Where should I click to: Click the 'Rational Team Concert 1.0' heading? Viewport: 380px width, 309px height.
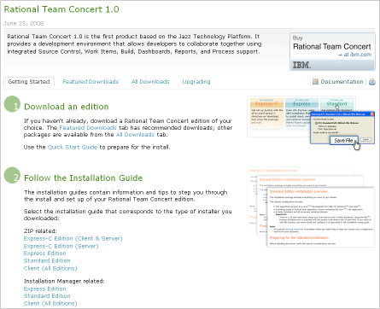point(61,9)
